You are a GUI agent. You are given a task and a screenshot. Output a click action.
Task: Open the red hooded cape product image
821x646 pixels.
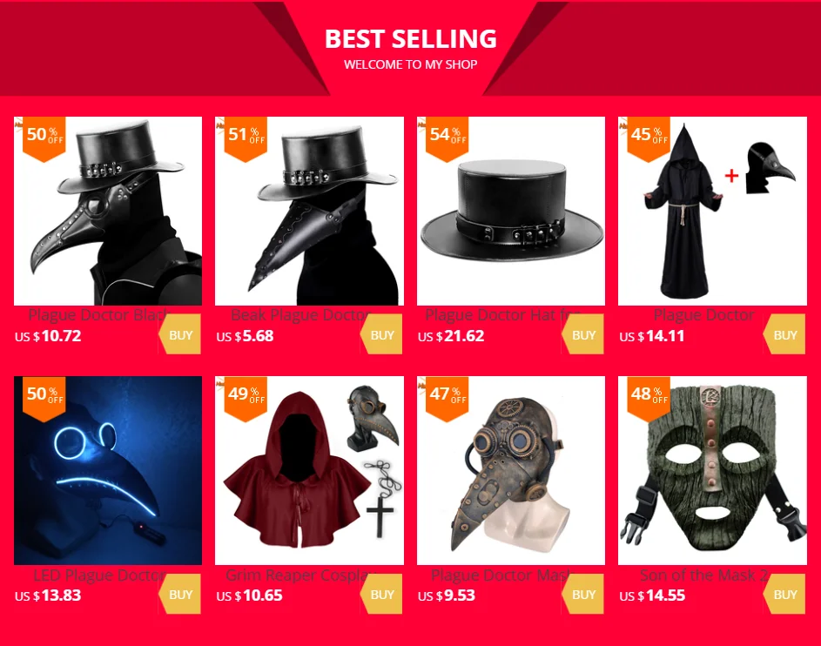[309, 471]
